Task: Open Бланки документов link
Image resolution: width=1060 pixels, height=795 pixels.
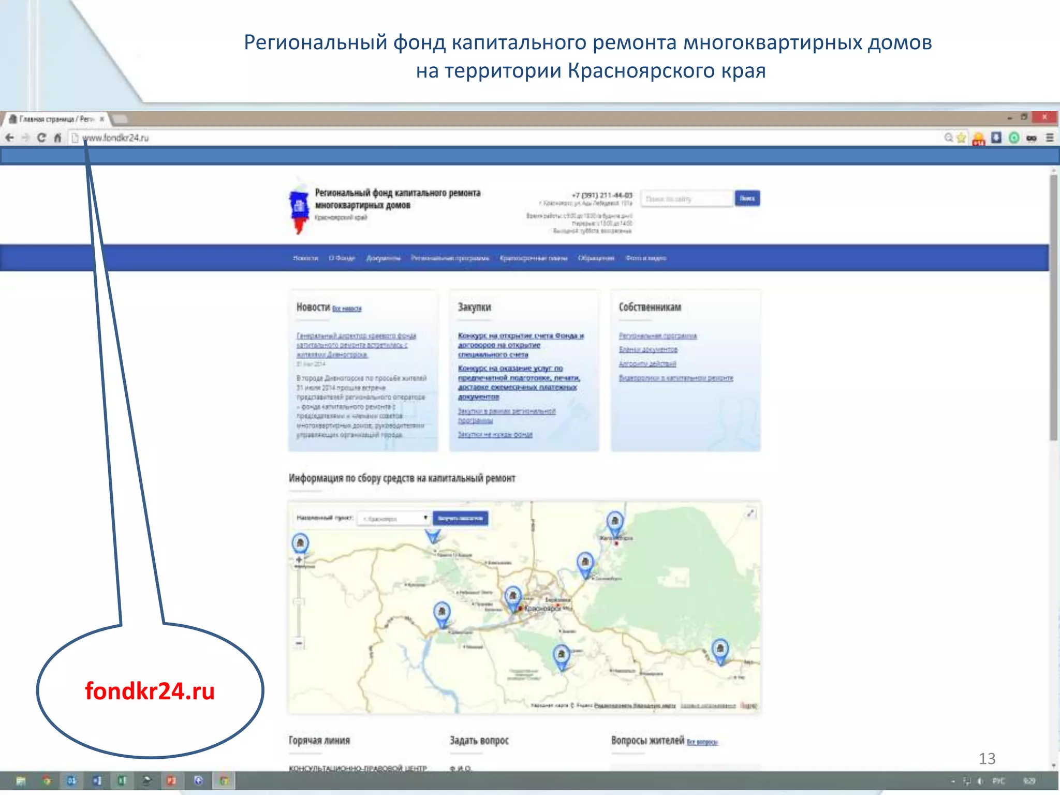Action: tap(648, 350)
